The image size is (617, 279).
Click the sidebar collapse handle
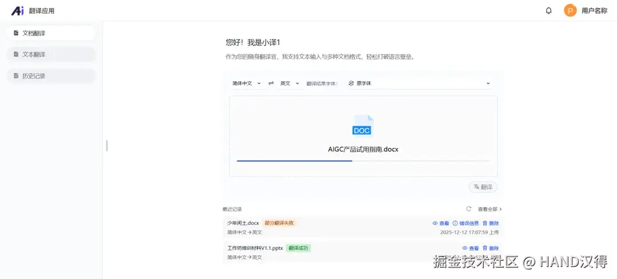pyautogui.click(x=107, y=145)
